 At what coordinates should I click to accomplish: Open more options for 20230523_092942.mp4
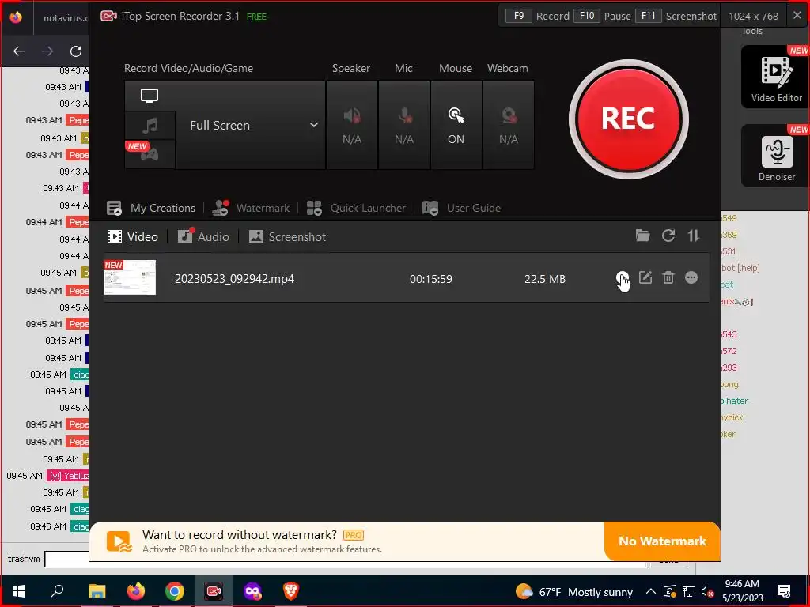tap(691, 277)
